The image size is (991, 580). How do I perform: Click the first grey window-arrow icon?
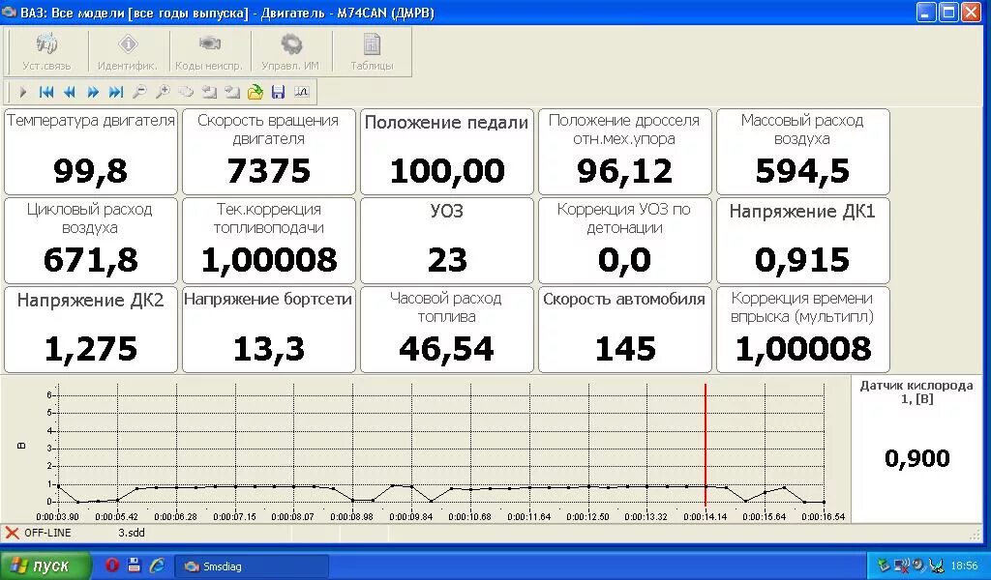(x=209, y=92)
